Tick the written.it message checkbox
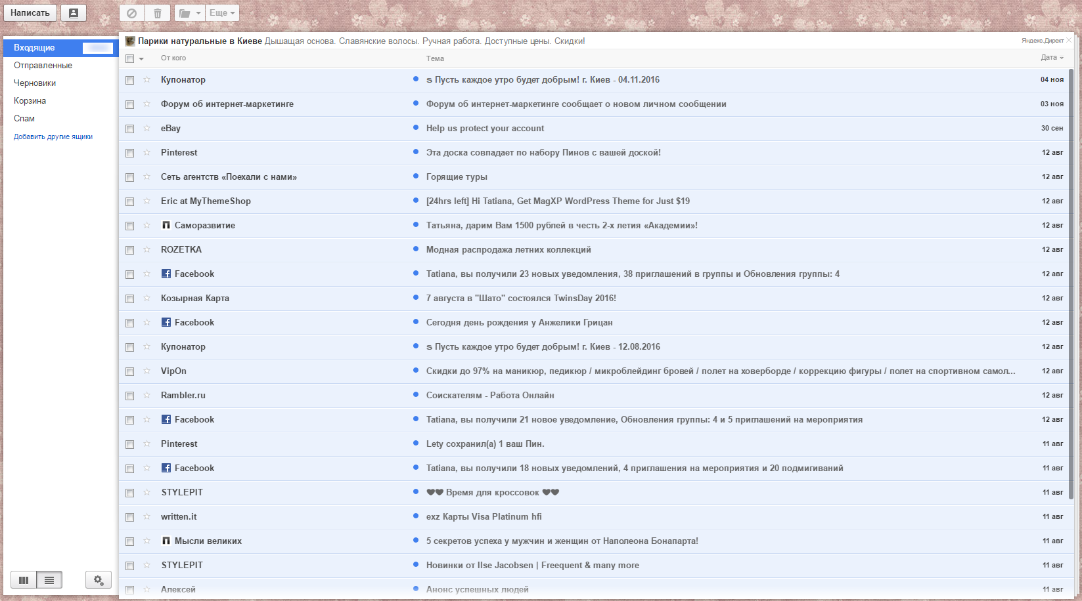 point(130,517)
